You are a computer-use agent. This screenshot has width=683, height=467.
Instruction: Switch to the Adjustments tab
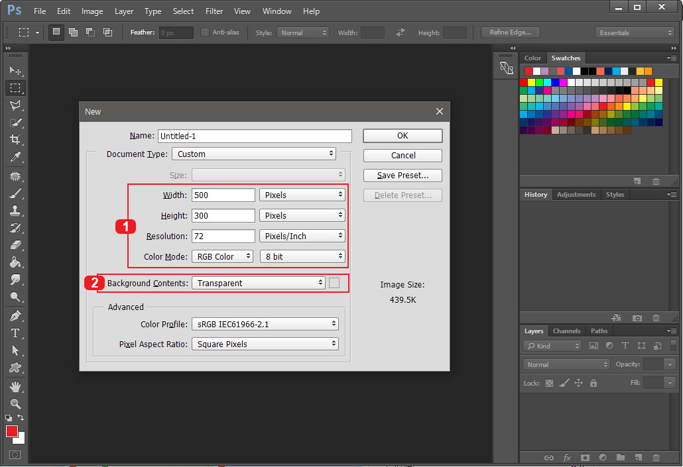576,195
